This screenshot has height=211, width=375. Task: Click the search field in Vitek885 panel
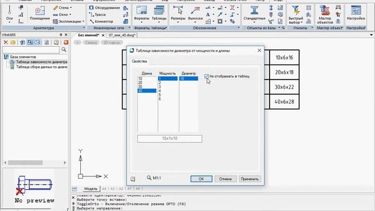[x=31, y=50]
